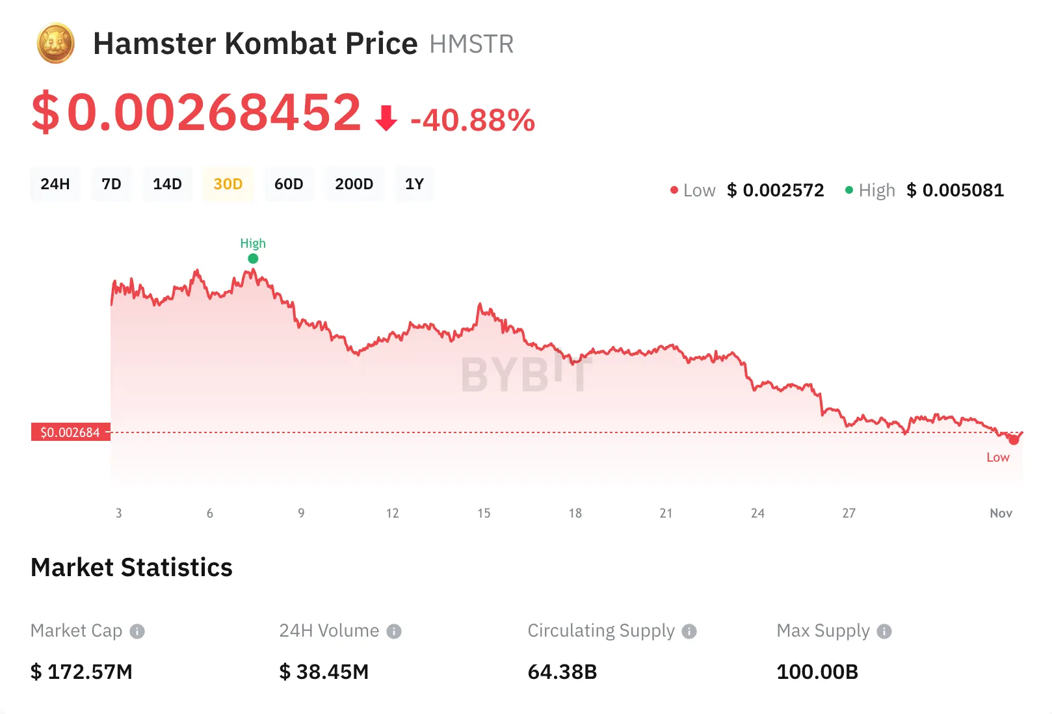The height and width of the screenshot is (714, 1052).
Task: Click the Max Supply info icon
Action: (884, 631)
